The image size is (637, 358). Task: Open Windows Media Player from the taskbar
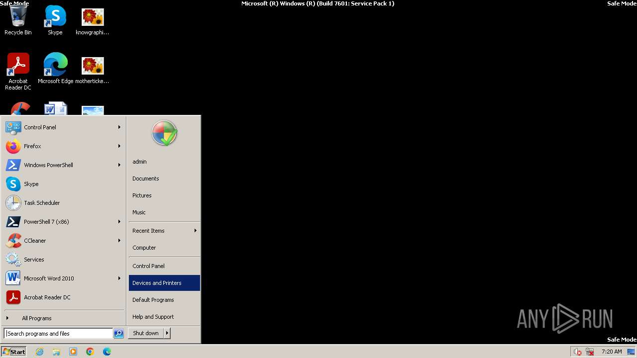click(73, 352)
